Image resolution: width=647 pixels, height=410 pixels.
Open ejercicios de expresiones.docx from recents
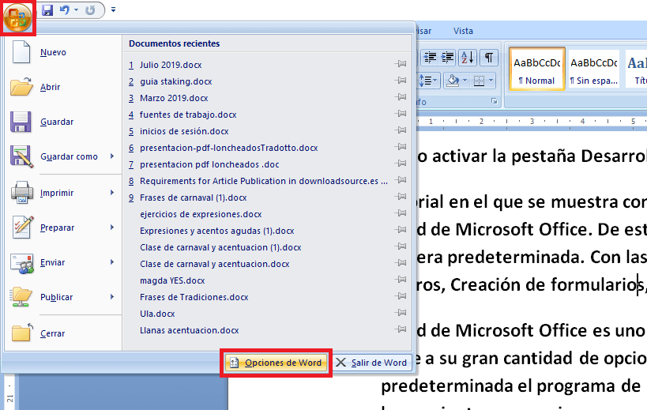[201, 214]
